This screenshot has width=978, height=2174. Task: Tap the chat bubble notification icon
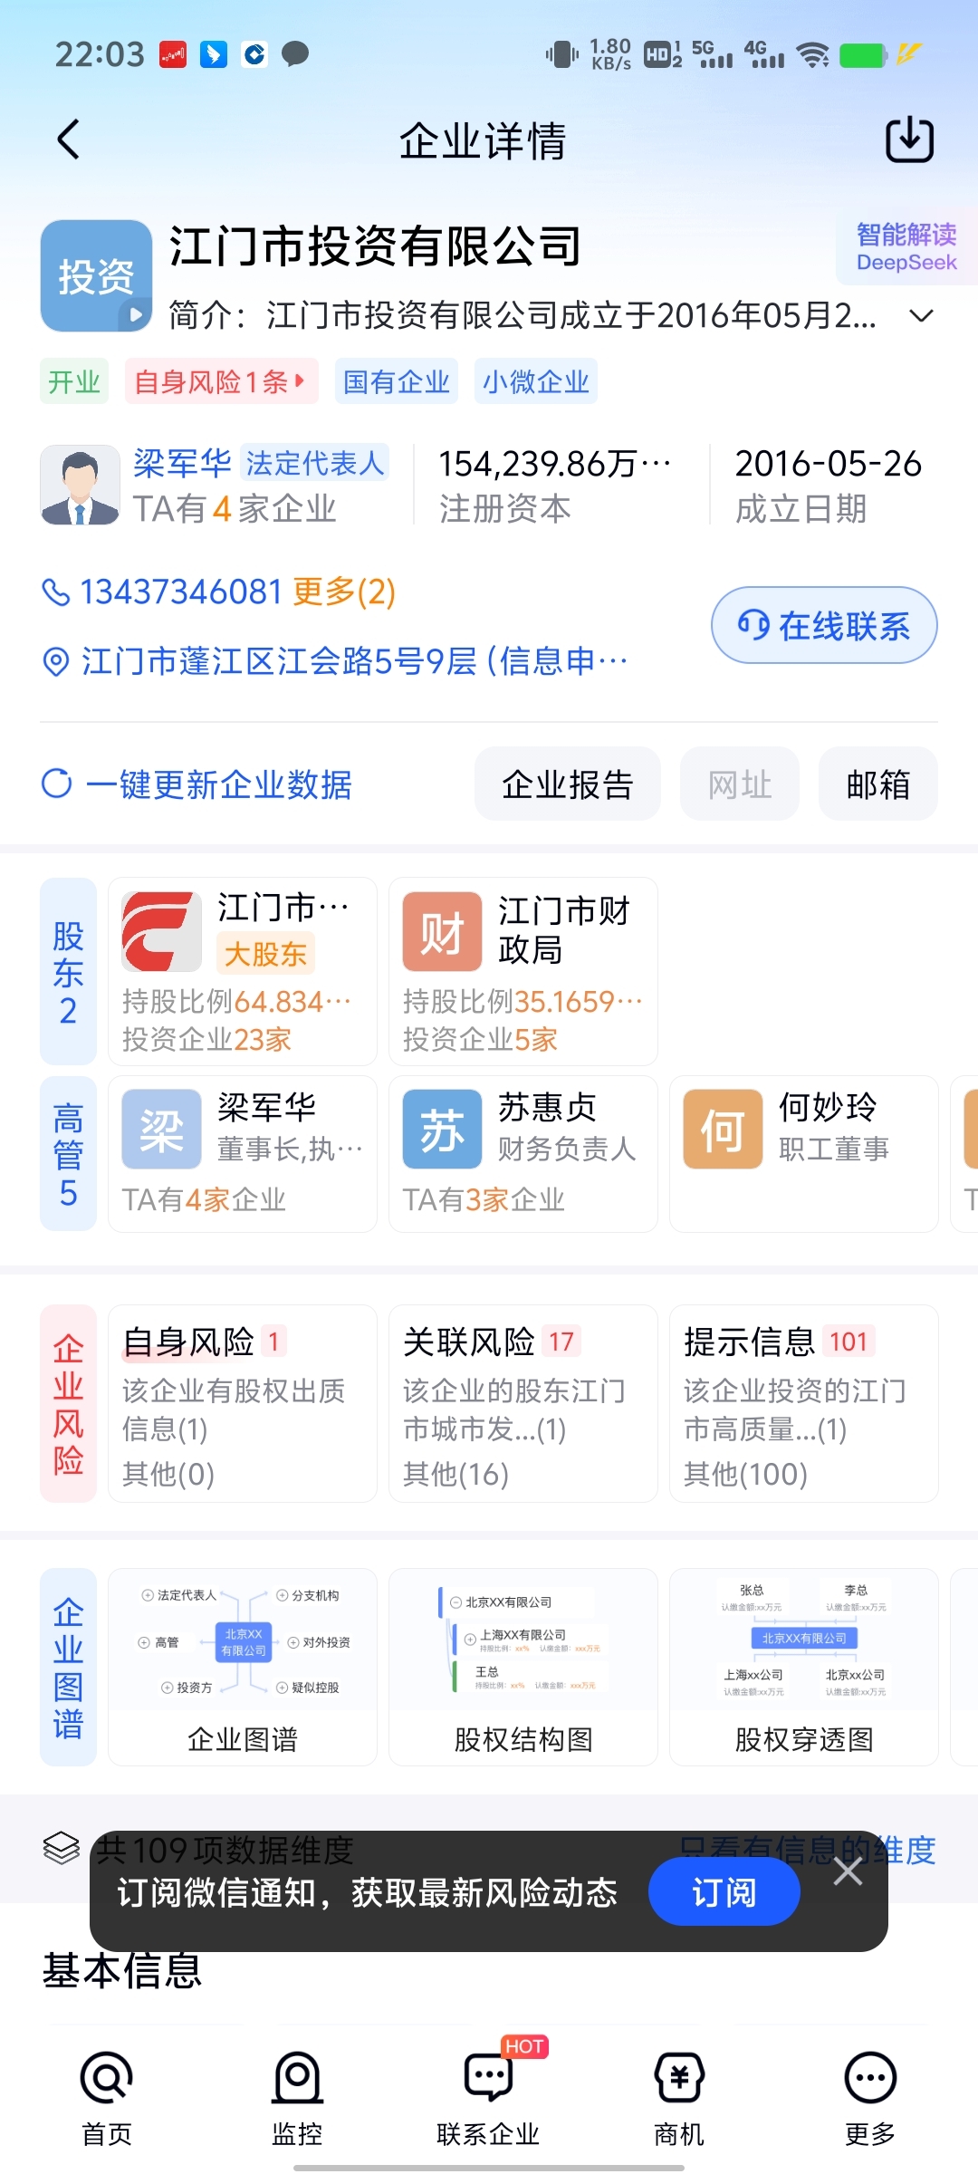[295, 54]
